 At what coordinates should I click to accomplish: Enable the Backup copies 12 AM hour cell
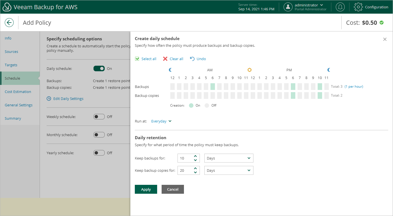172,95
